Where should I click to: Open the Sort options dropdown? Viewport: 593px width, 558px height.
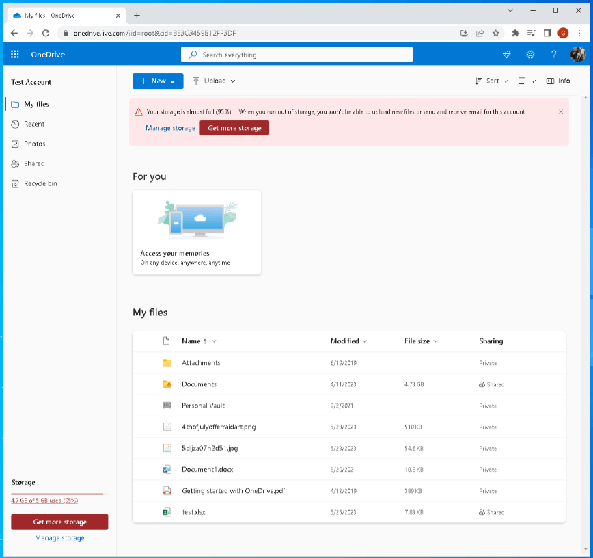[x=491, y=81]
